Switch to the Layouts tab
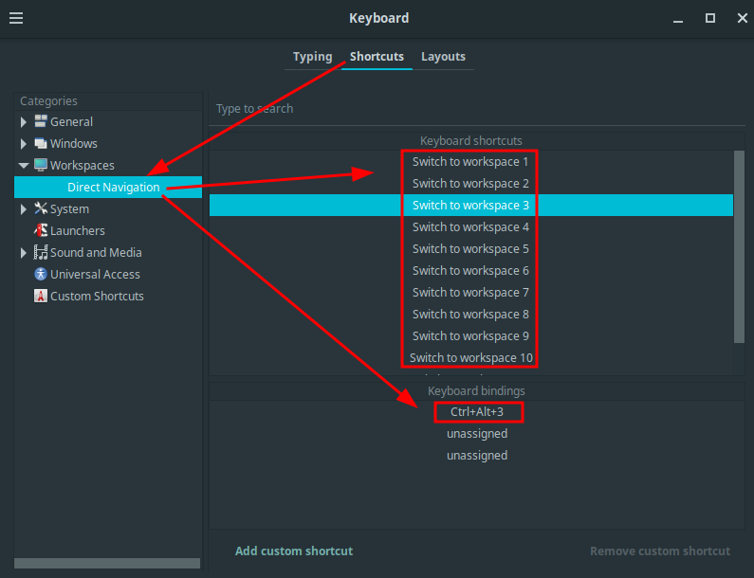 pyautogui.click(x=443, y=57)
